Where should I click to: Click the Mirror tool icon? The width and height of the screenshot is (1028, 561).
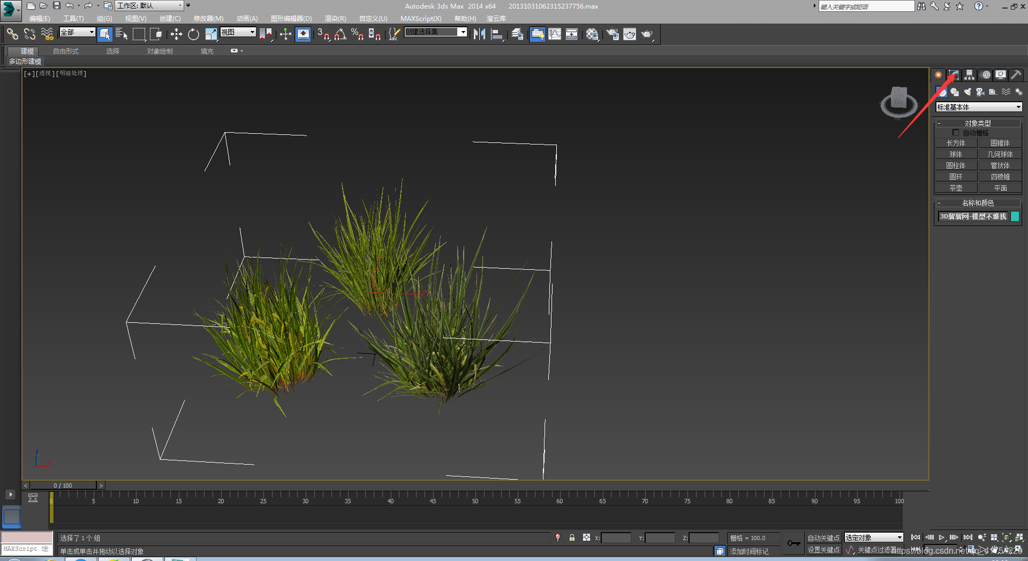pyautogui.click(x=479, y=35)
